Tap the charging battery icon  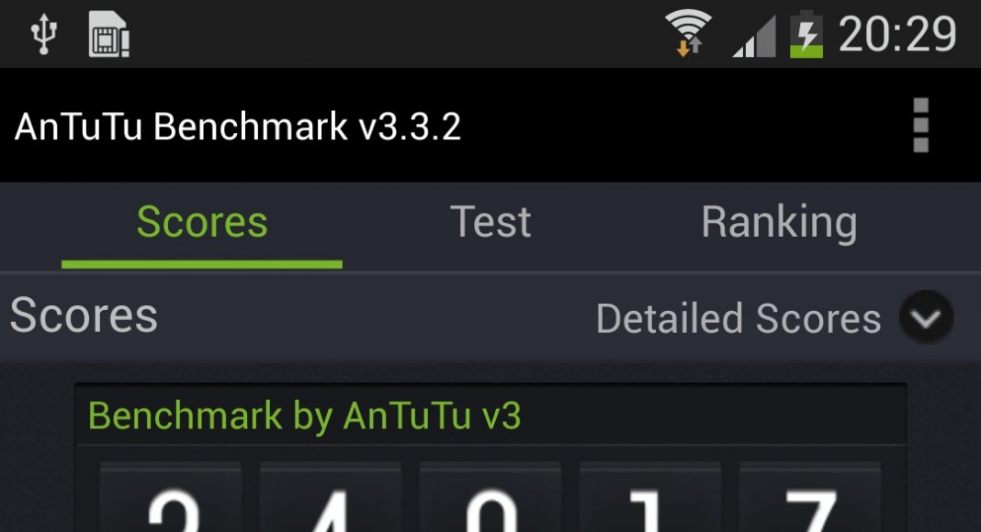point(806,34)
